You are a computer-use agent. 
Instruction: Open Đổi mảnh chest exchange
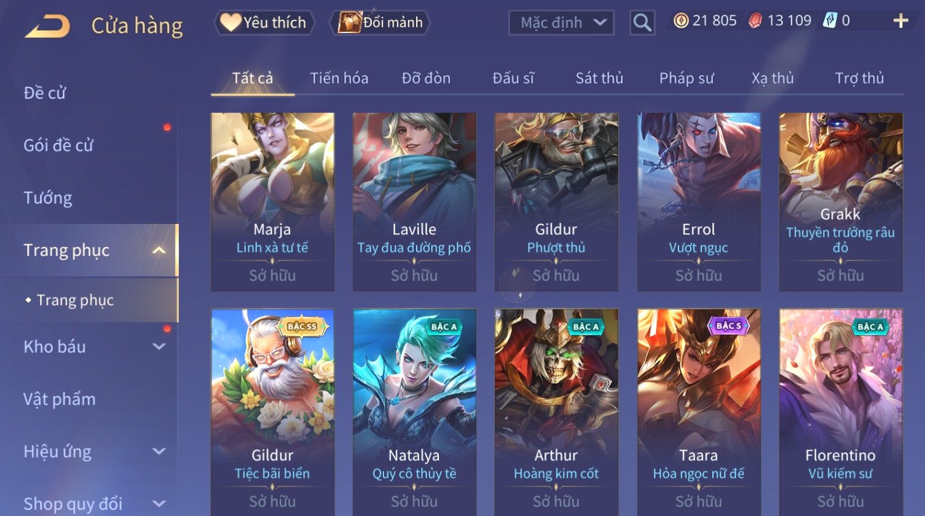point(380,23)
